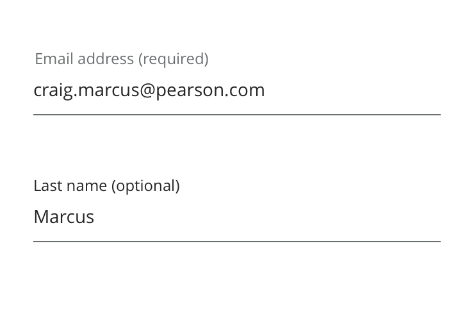Focus the Last name input field
The image size is (474, 314).
pyautogui.click(x=236, y=217)
